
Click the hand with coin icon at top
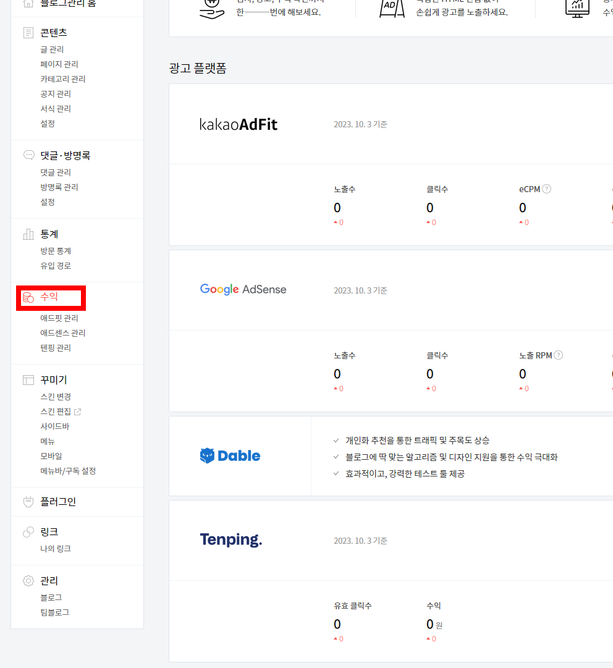pyautogui.click(x=212, y=9)
